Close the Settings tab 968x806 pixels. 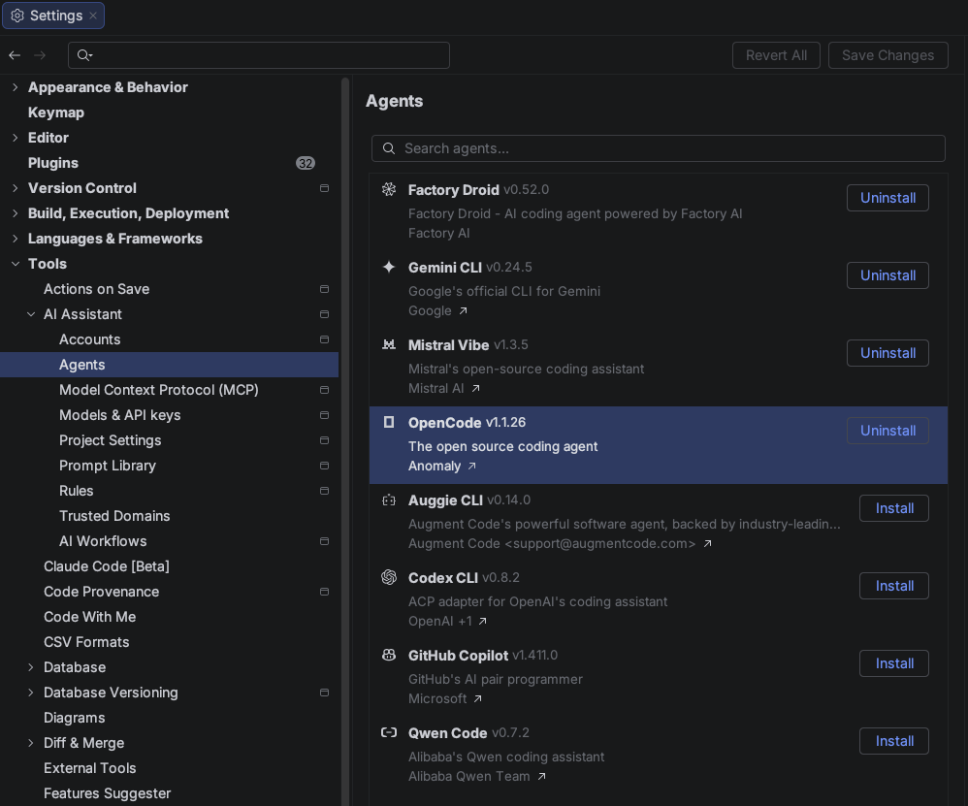93,16
